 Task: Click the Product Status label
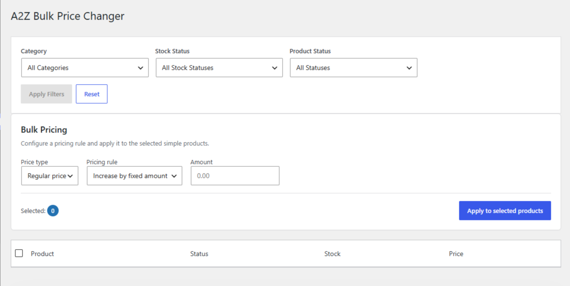pos(310,51)
